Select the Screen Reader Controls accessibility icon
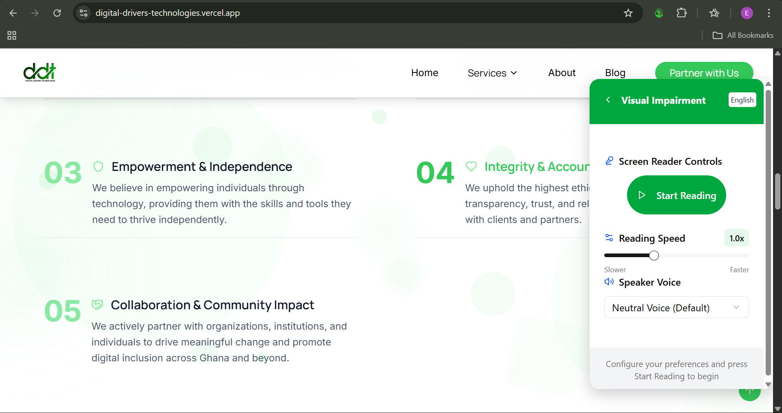Screen dimensions: 782x413 coord(609,161)
